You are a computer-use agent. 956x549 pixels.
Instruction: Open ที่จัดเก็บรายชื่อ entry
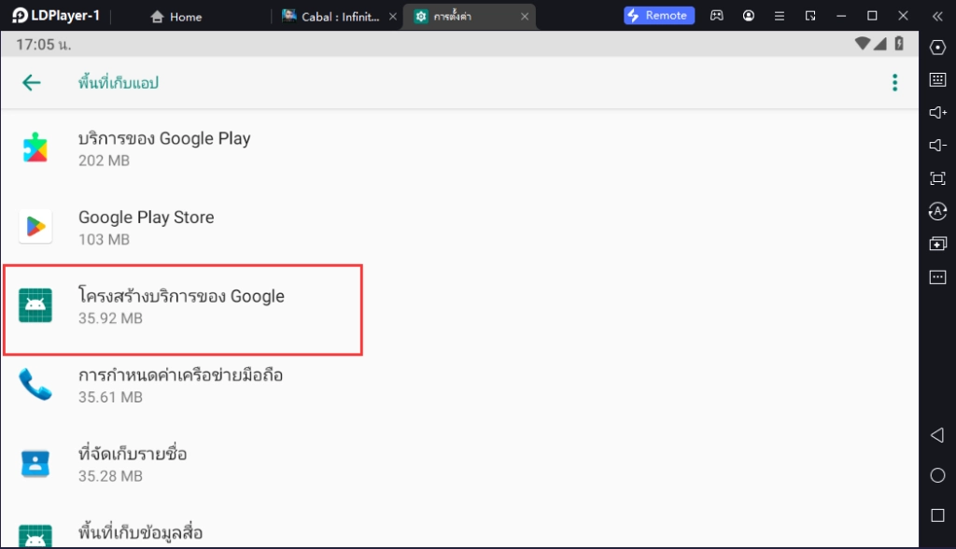point(459,464)
